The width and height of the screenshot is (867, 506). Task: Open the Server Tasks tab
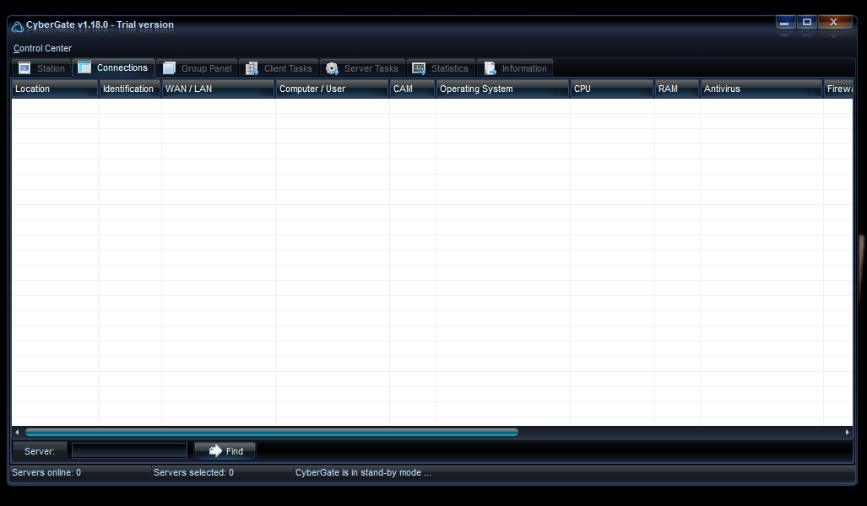[363, 68]
